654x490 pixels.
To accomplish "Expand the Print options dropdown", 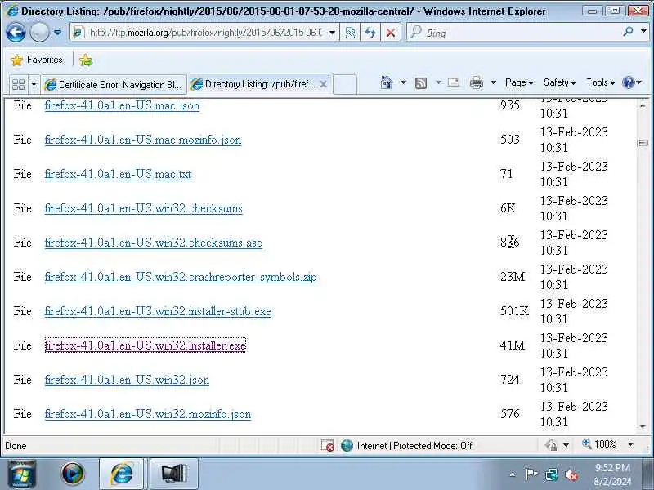I will coord(493,82).
